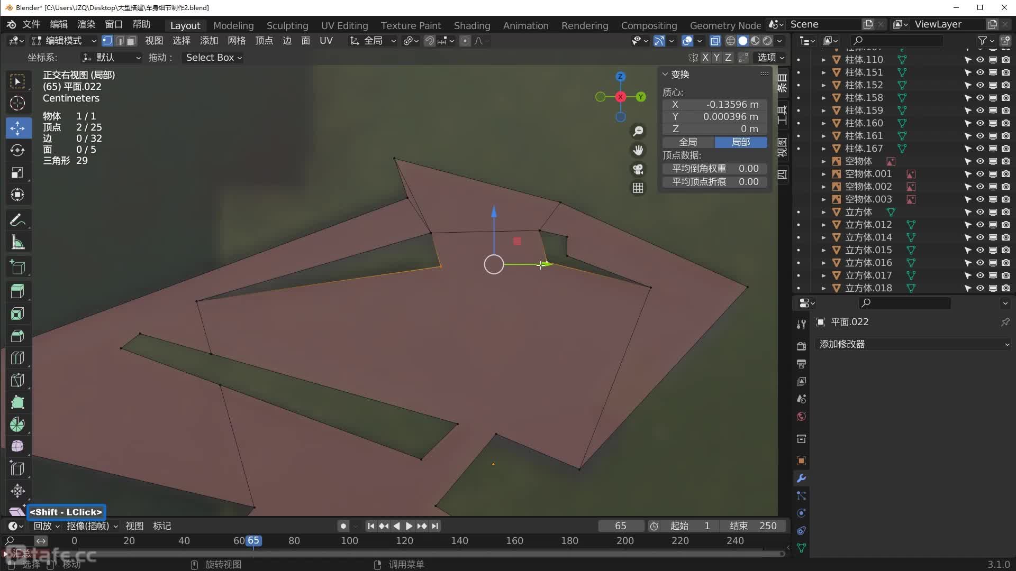Click the zoom magnifier viewport button
Image resolution: width=1016 pixels, height=571 pixels.
tap(638, 131)
